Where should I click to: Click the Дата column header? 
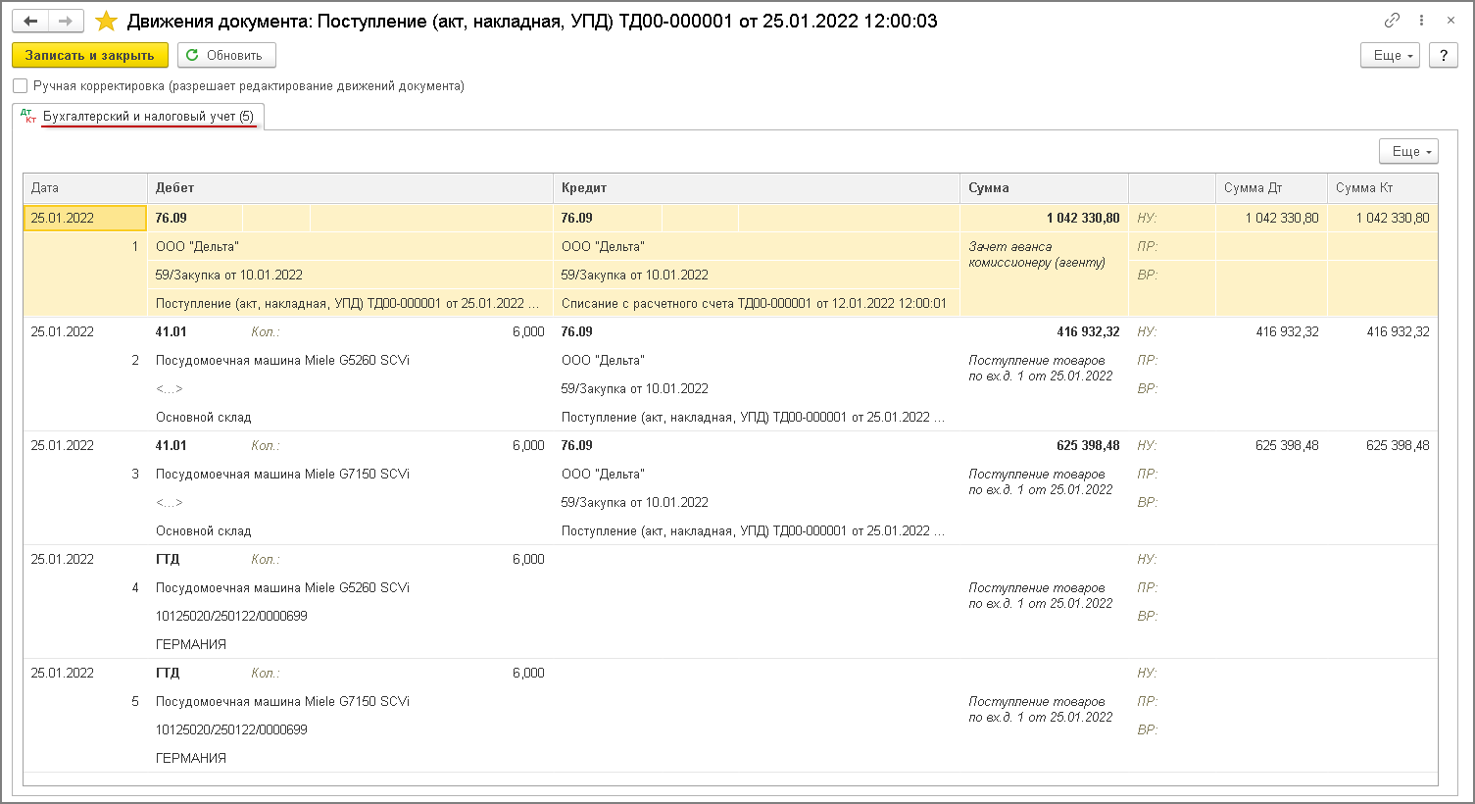85,188
